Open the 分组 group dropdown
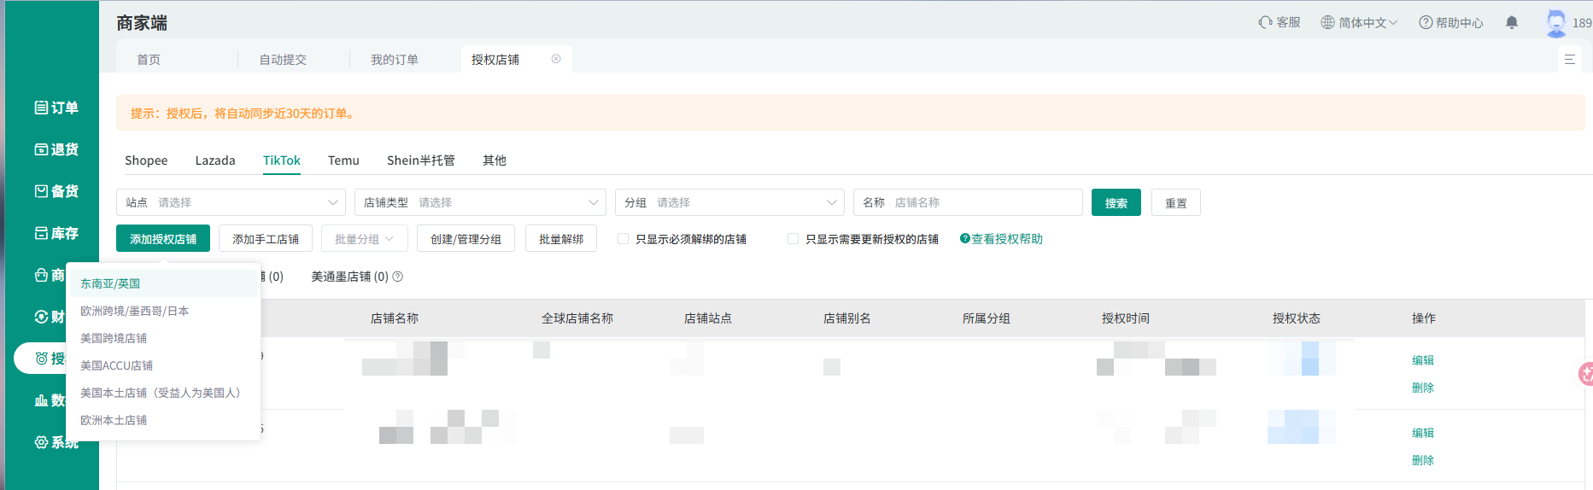This screenshot has height=490, width=1593. point(729,202)
